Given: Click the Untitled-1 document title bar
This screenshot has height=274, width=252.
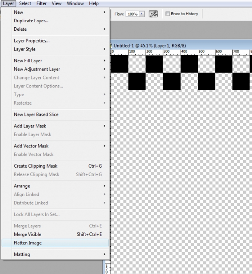Looking at the screenshot, I should pos(181,46).
